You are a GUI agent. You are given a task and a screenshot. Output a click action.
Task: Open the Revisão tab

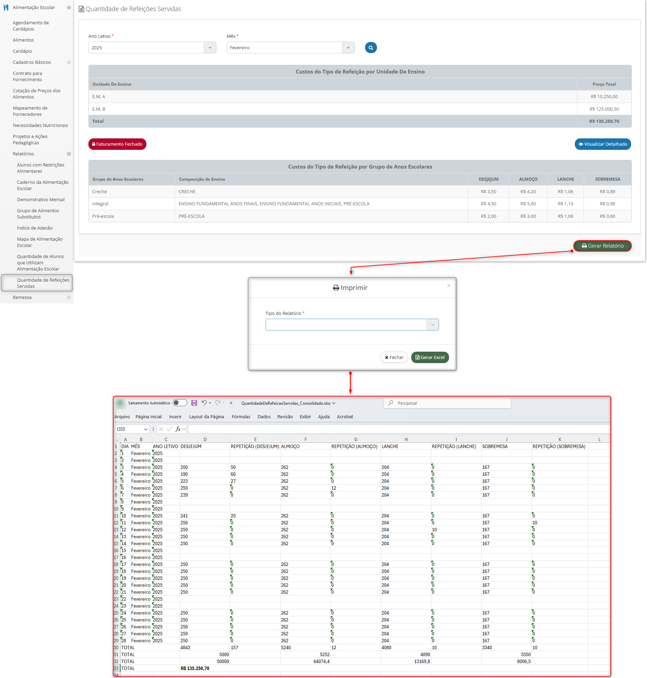285,417
